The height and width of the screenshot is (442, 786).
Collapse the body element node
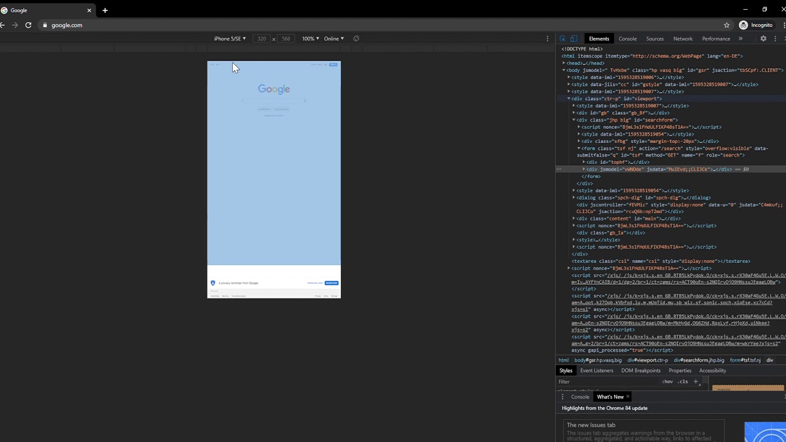click(564, 71)
